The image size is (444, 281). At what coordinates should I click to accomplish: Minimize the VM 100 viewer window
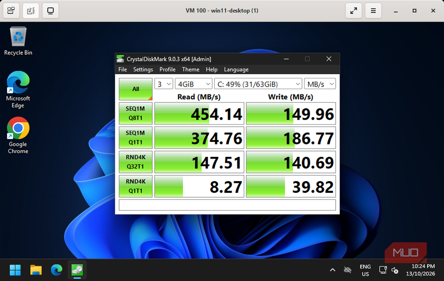(396, 11)
